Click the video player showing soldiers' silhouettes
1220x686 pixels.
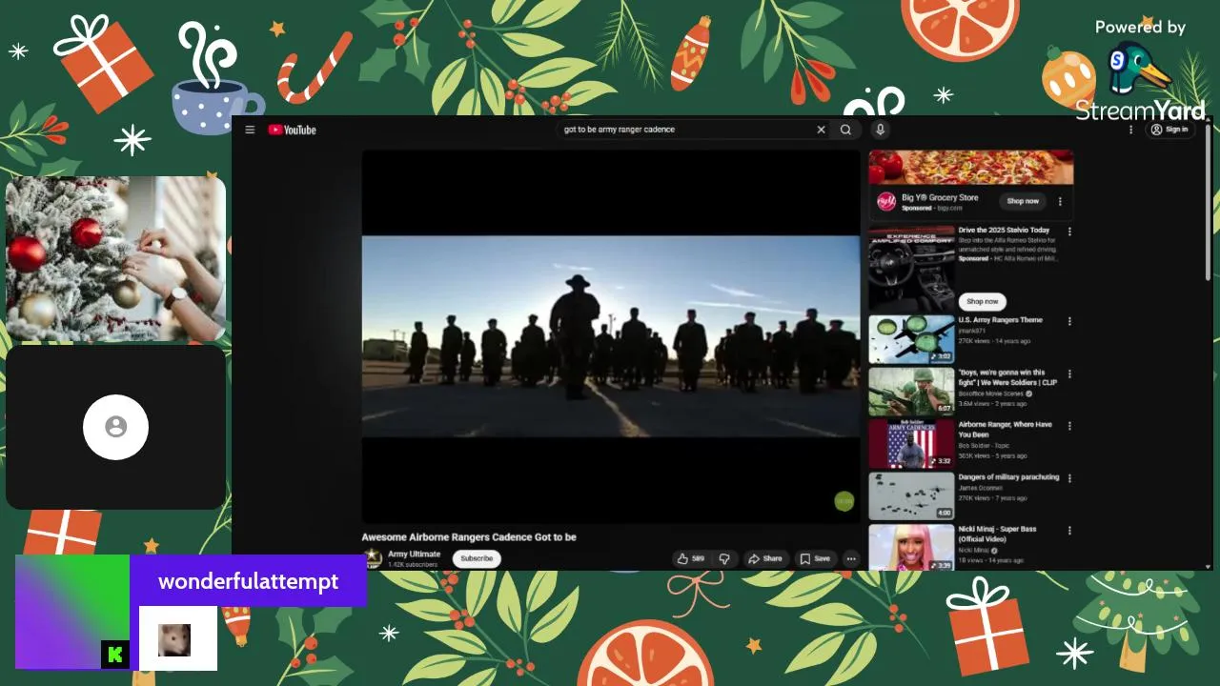click(611, 336)
